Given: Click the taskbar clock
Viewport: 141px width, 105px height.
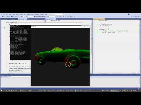Looking at the screenshot, I should (x=135, y=91).
